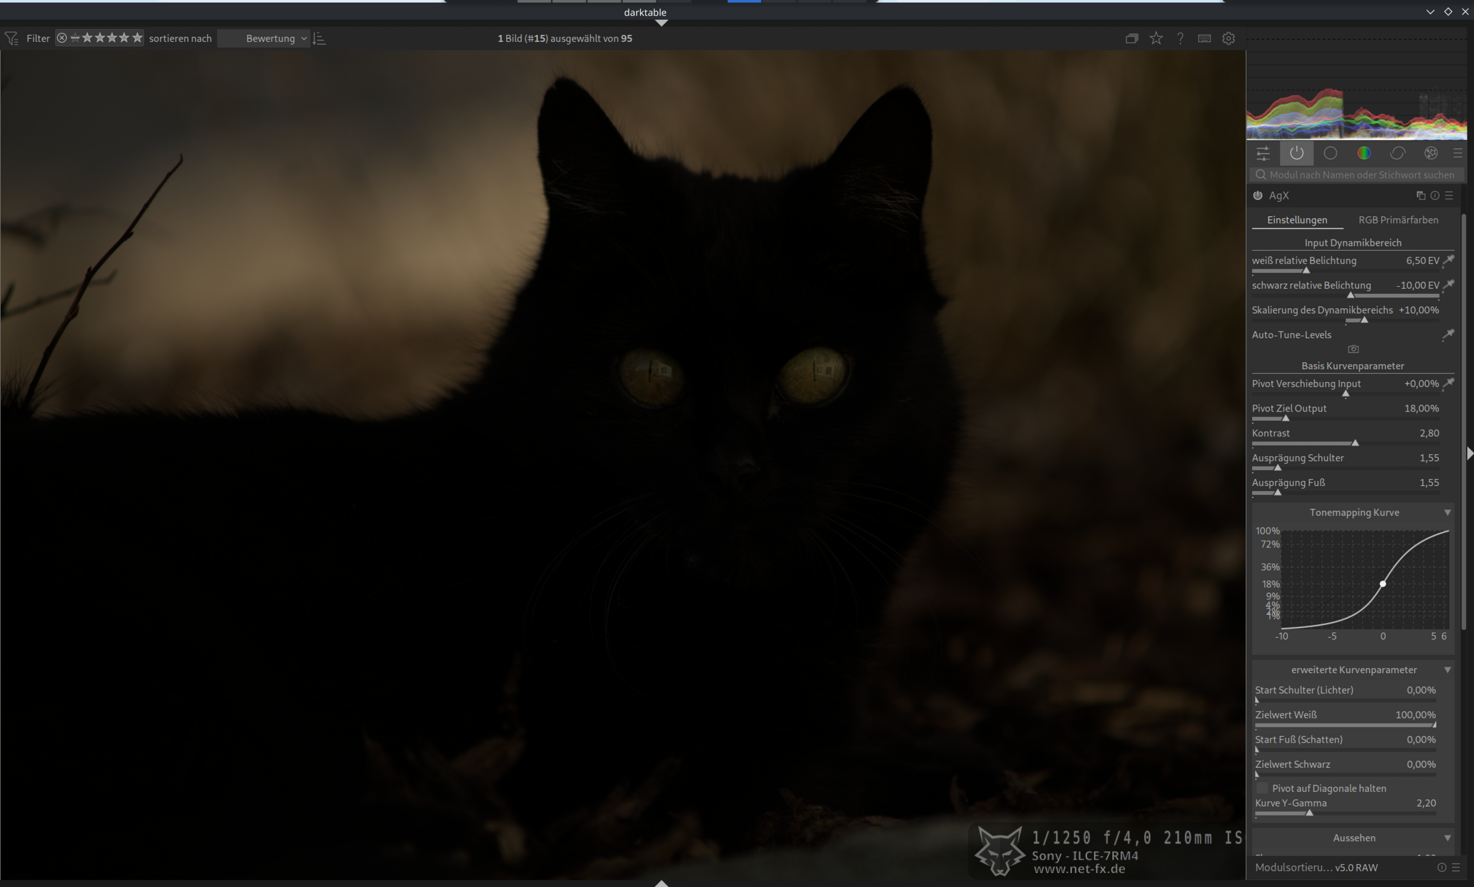The width and height of the screenshot is (1474, 887).
Task: Collapse the erweiterte Kurvenparameter section
Action: pos(1447,669)
